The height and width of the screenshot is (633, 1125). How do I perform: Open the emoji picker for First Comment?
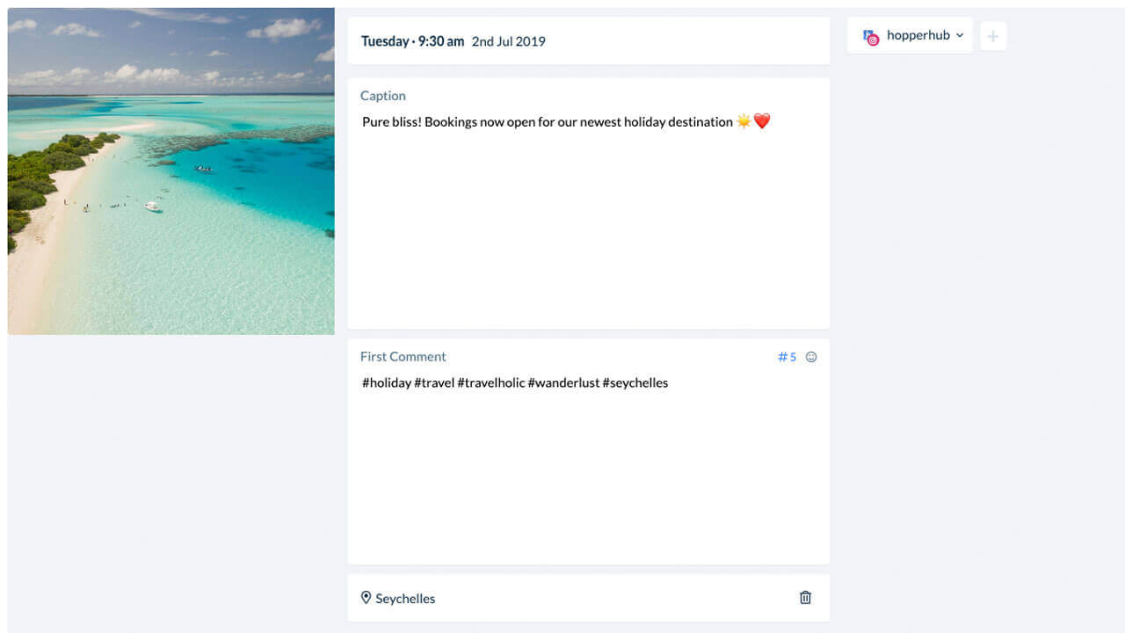click(810, 357)
